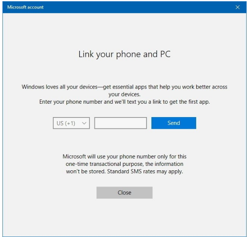
Task: Click the blank blue title bar area
Action: point(134,7)
